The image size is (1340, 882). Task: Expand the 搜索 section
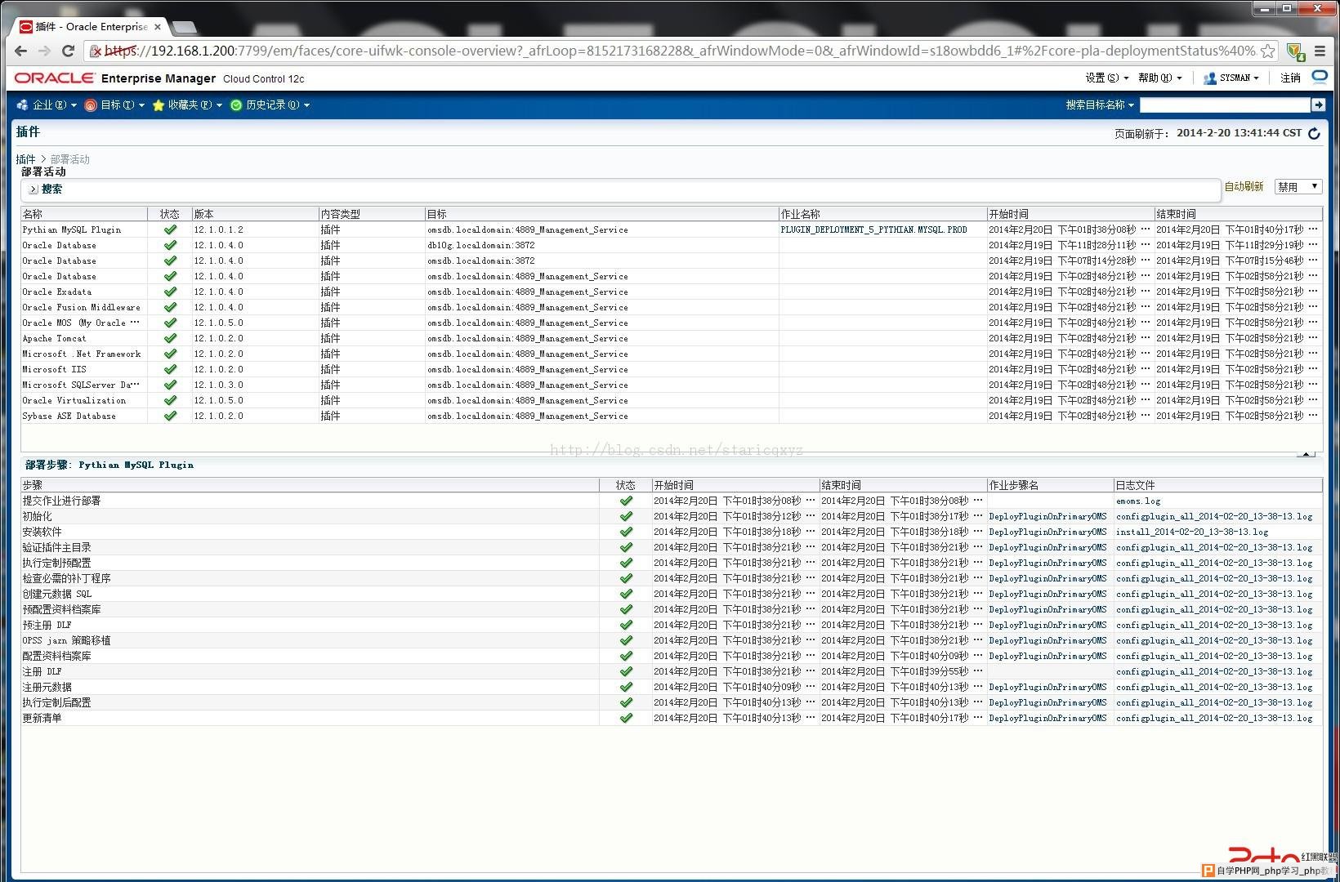click(33, 189)
